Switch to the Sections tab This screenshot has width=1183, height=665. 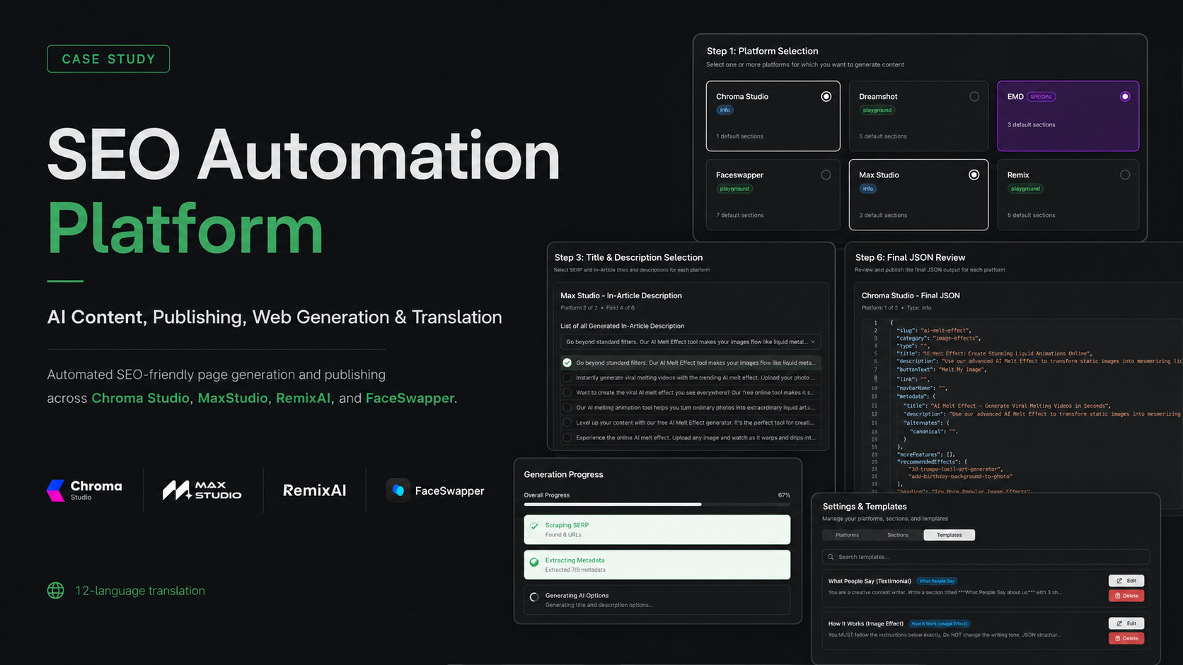pos(898,535)
